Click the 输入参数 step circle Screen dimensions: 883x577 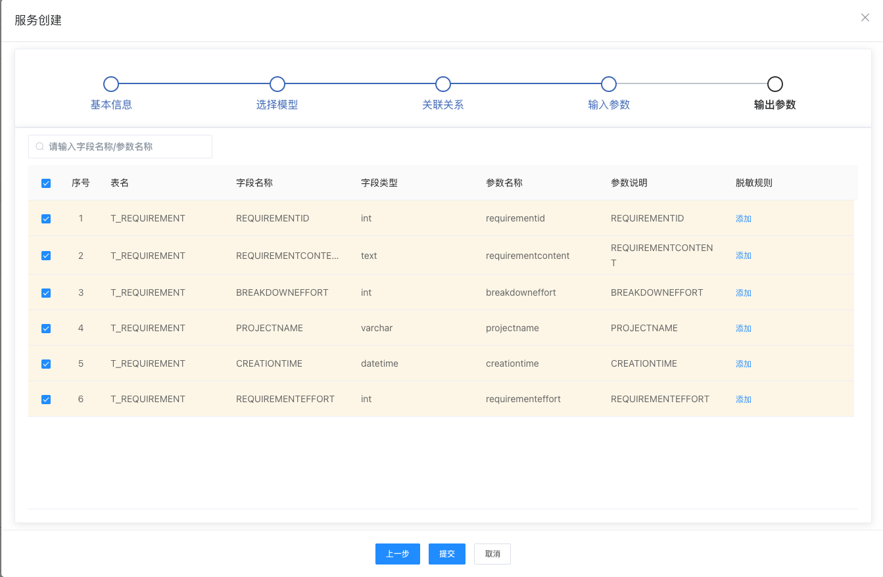tap(609, 84)
